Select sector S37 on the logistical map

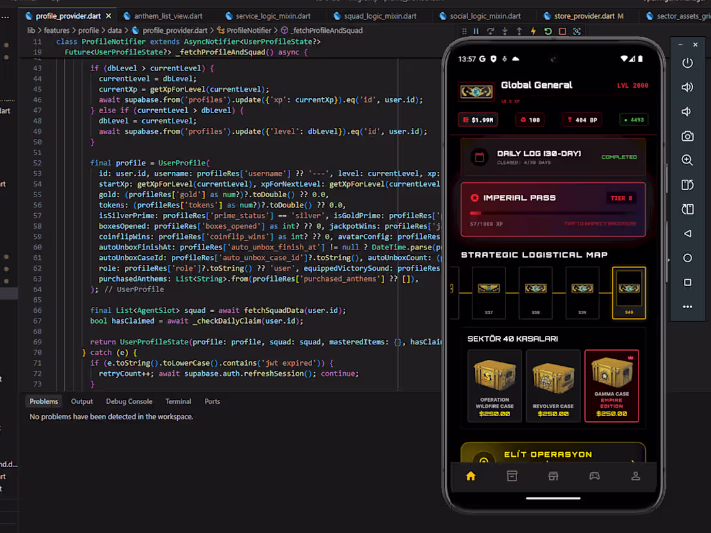click(x=489, y=293)
